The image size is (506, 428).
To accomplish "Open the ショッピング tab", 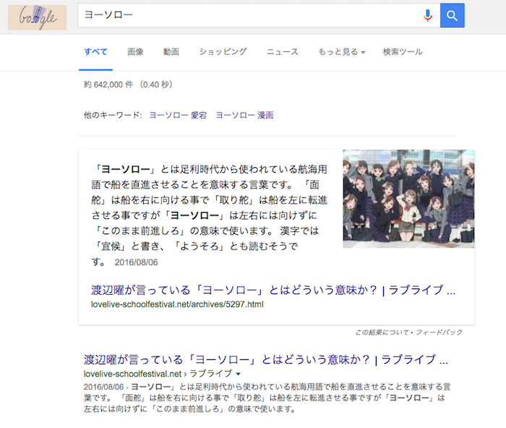I will pos(223,51).
